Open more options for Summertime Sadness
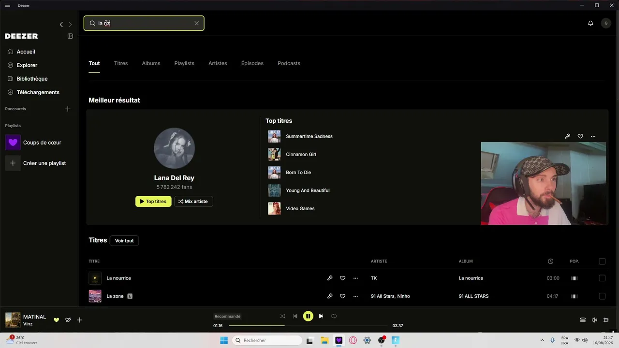The image size is (619, 348). pyautogui.click(x=593, y=136)
